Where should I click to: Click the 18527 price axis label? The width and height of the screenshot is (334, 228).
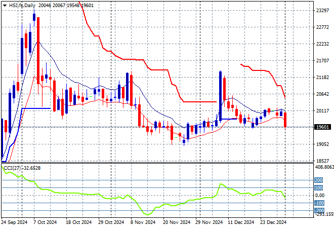322,161
